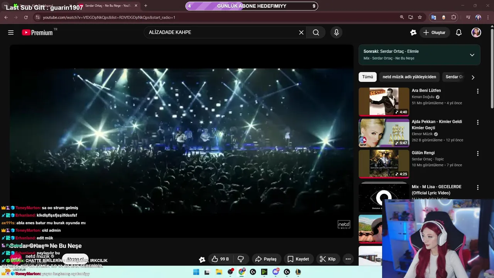The width and height of the screenshot is (494, 278).
Task: Open Chrome three-dot menu
Action: coord(488,17)
